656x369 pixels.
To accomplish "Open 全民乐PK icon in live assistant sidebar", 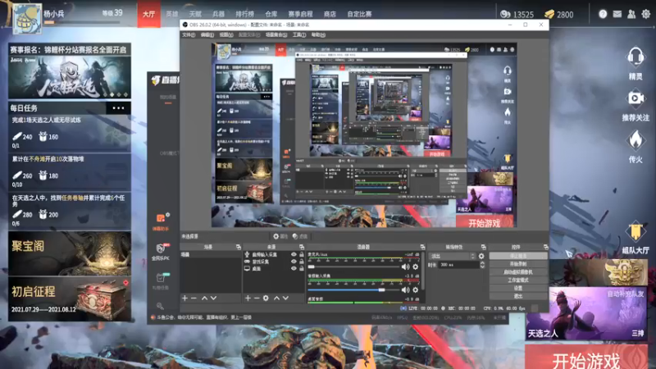I will point(161,248).
